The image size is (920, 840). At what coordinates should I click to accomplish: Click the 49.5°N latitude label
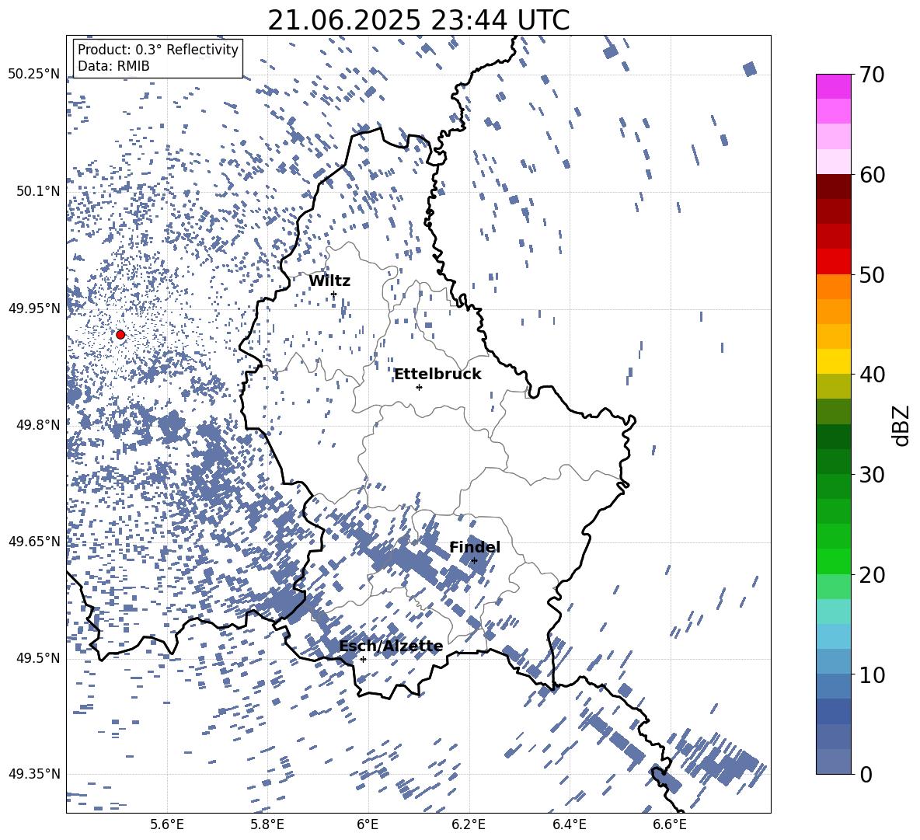pos(38,658)
